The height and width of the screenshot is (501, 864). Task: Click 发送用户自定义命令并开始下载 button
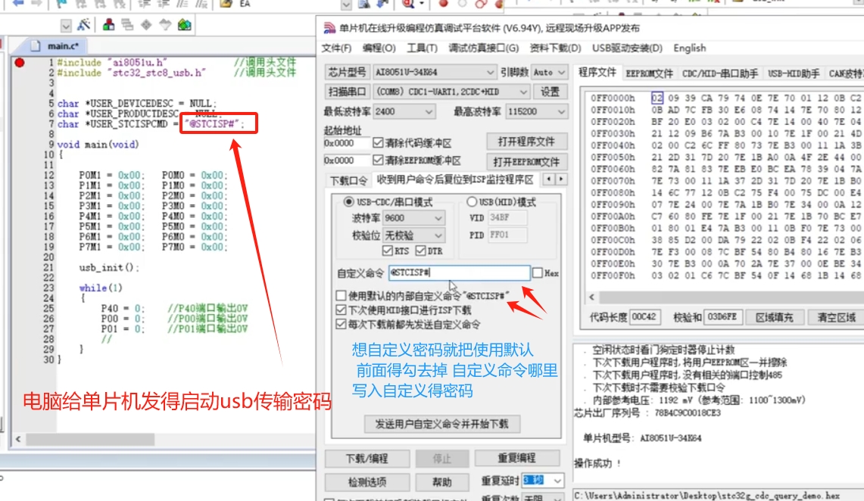(x=441, y=424)
